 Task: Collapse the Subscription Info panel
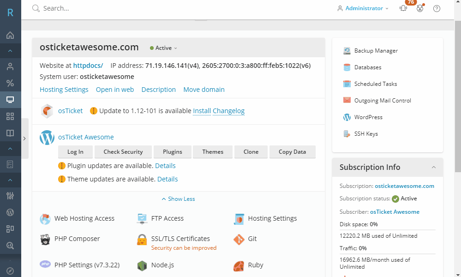point(434,167)
